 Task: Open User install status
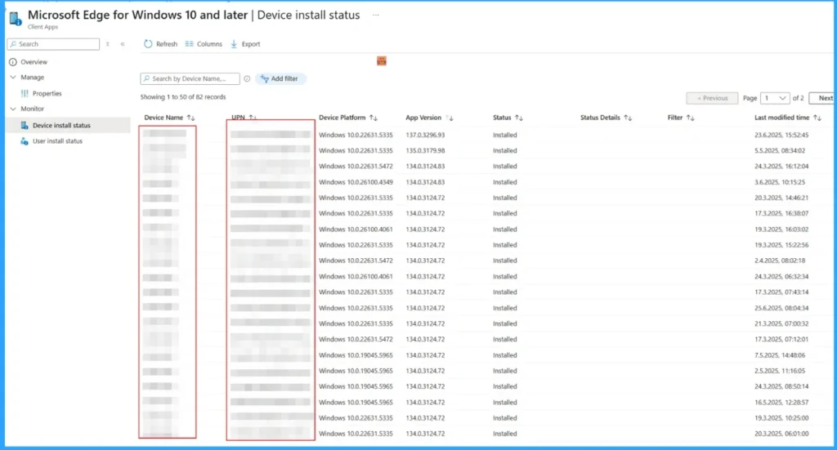point(57,141)
